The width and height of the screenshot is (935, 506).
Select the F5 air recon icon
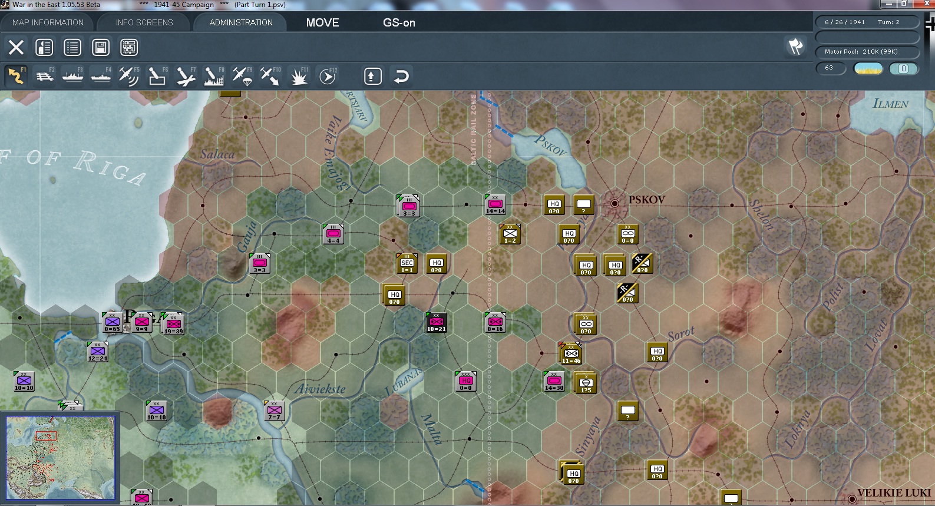coord(129,76)
